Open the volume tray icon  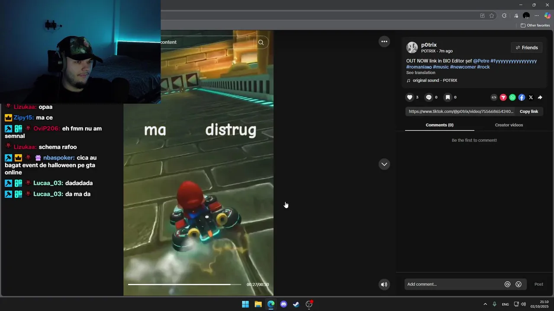click(x=523, y=304)
